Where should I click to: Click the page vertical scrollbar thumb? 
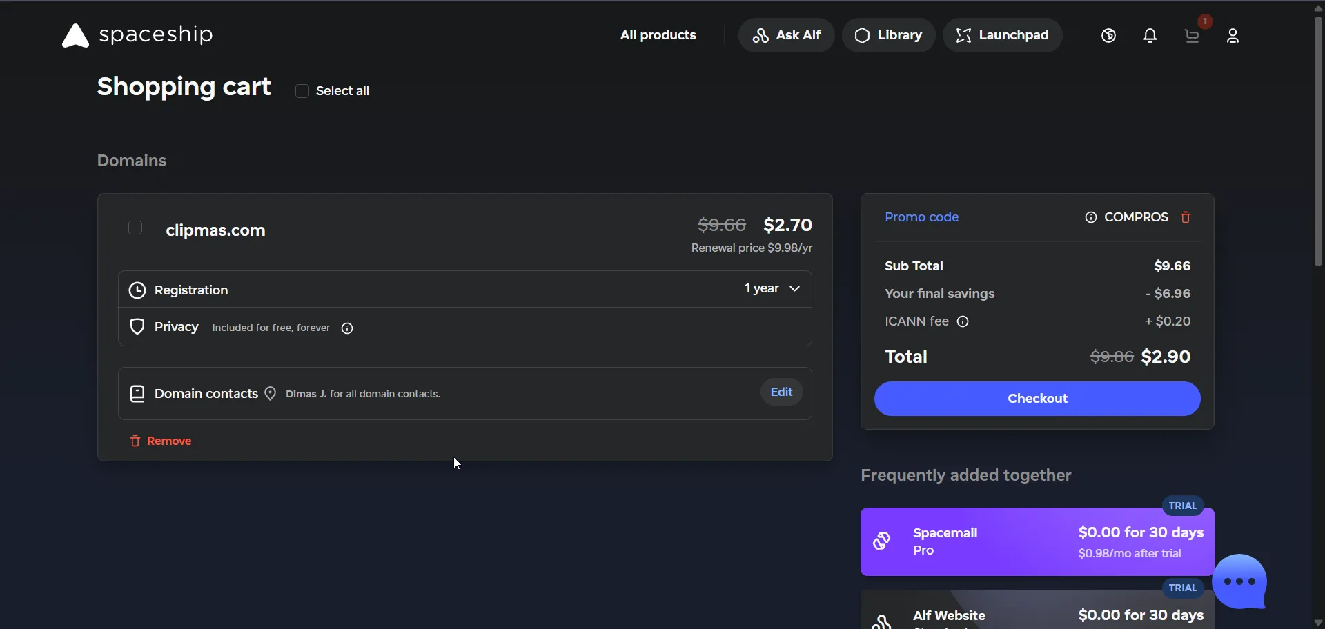[x=1318, y=140]
